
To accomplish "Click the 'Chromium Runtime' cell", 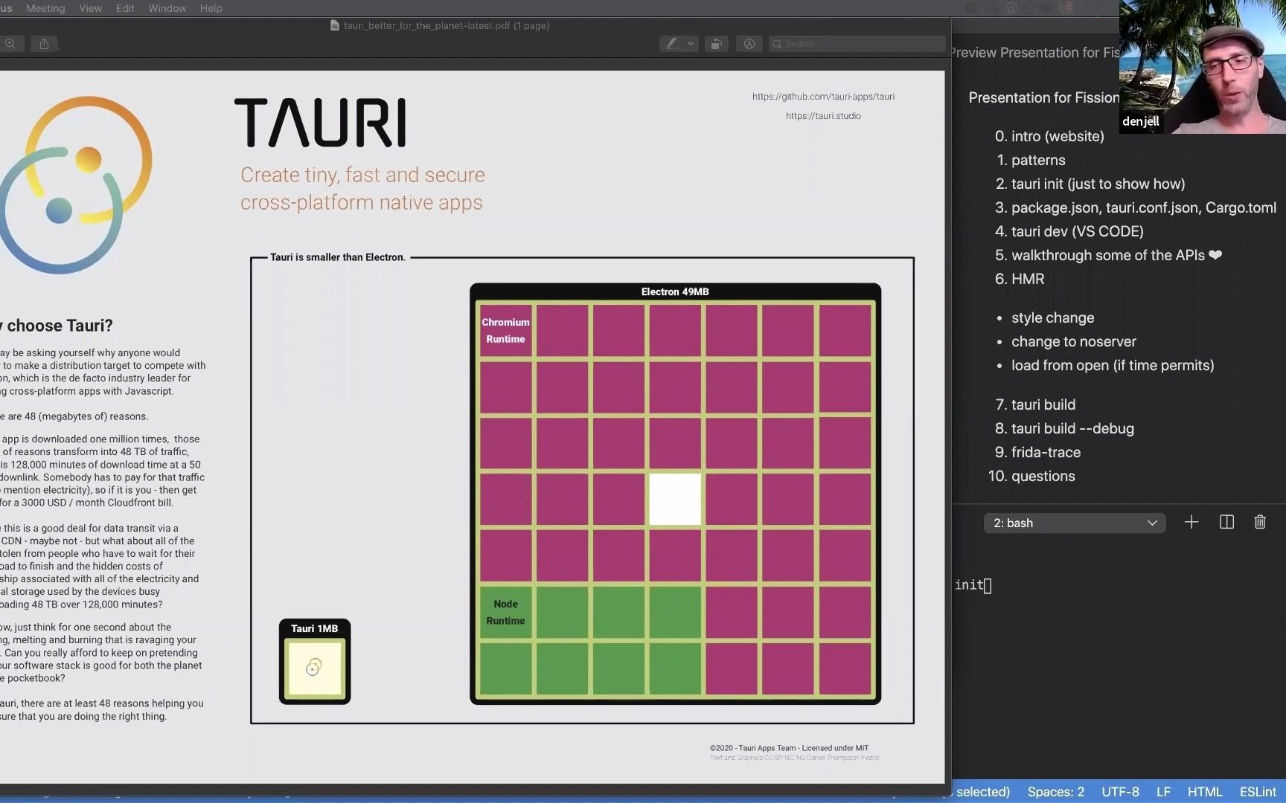I will [x=506, y=330].
